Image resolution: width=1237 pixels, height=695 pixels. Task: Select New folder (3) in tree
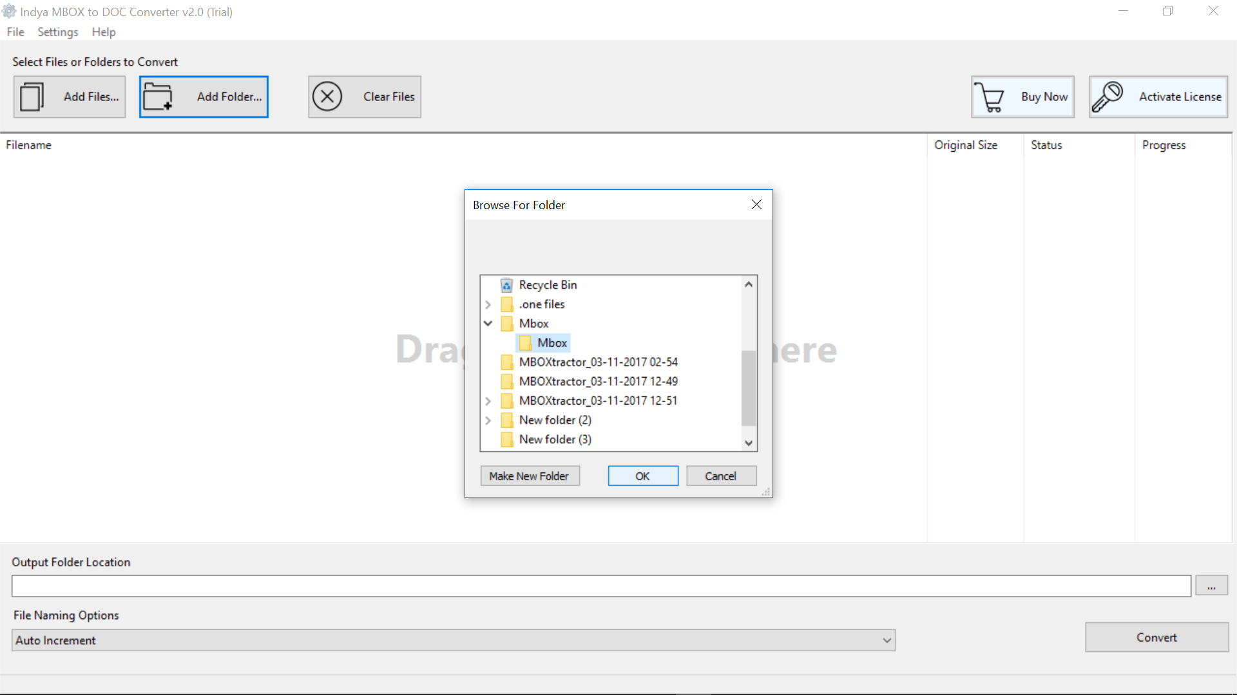(x=555, y=440)
